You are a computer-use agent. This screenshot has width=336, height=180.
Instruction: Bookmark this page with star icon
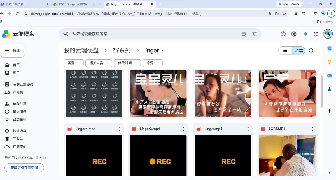pyautogui.click(x=284, y=13)
